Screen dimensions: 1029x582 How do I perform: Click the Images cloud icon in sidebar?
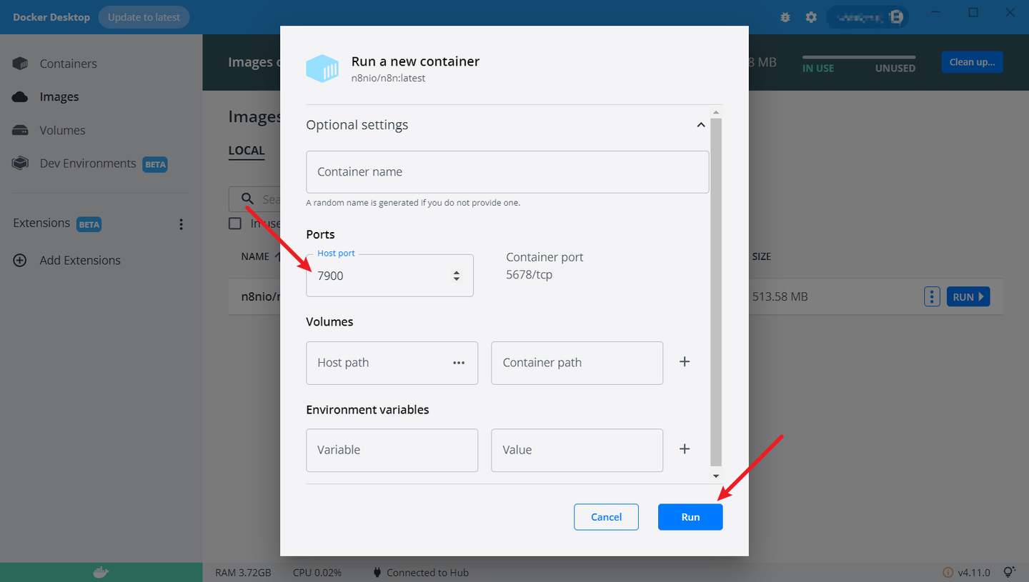point(20,97)
